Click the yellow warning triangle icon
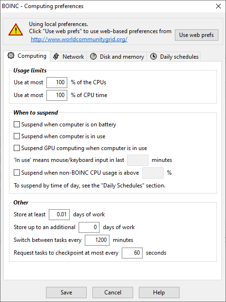The width and height of the screenshot is (226, 302). (x=16, y=30)
